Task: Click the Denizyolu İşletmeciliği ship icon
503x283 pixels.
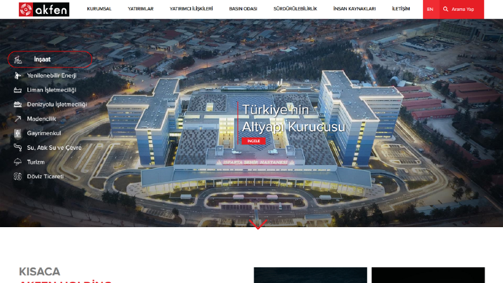Action: click(x=18, y=104)
